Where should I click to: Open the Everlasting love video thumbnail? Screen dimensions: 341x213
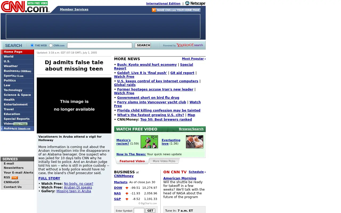[194, 142]
